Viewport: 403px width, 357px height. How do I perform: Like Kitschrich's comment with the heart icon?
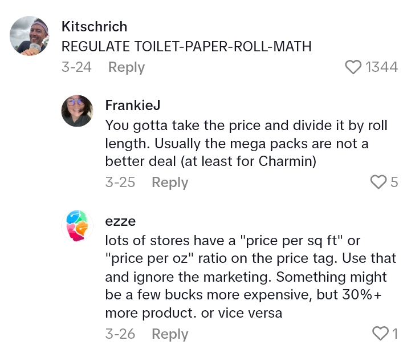coord(353,67)
